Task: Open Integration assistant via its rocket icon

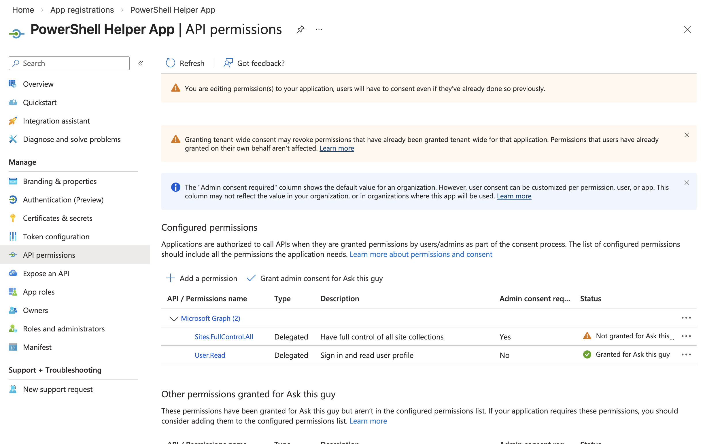Action: pos(13,121)
